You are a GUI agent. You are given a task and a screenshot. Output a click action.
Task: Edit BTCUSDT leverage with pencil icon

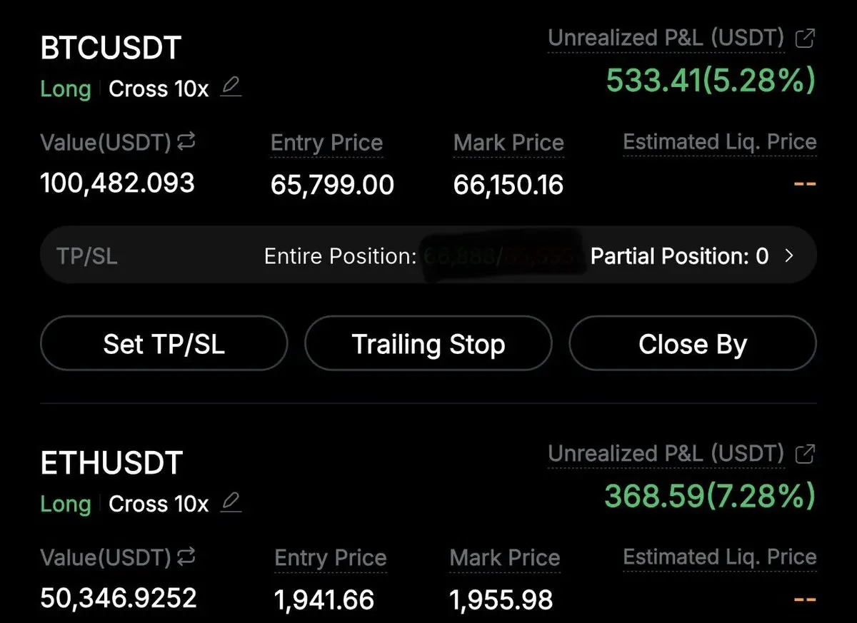coord(231,88)
